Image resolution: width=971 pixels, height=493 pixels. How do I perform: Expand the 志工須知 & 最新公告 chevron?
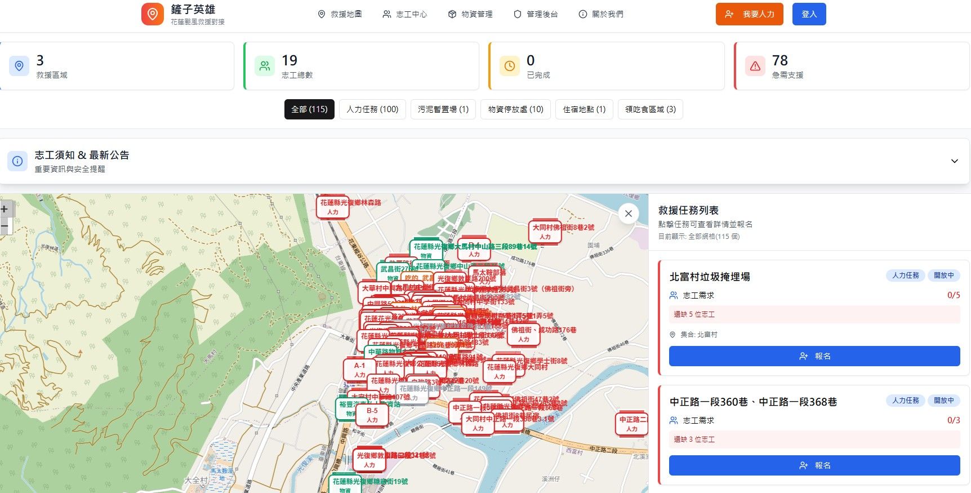coord(955,161)
